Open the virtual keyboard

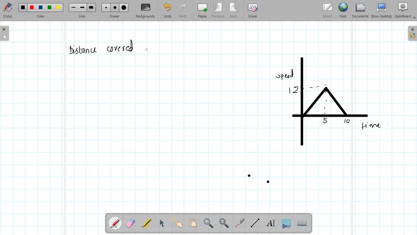302,223
